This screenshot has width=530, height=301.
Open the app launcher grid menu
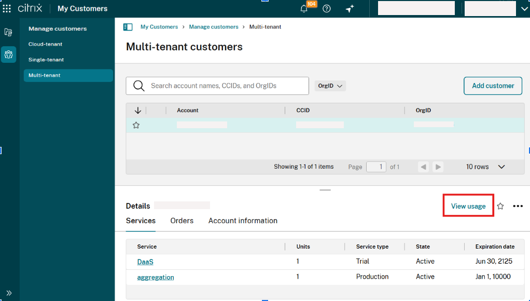(7, 8)
